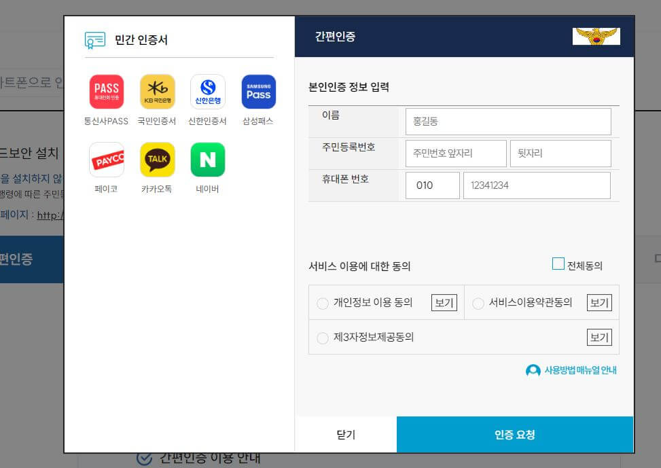The image size is (661, 468).
Task: Open the 010 phone prefix dropdown
Action: 433,185
